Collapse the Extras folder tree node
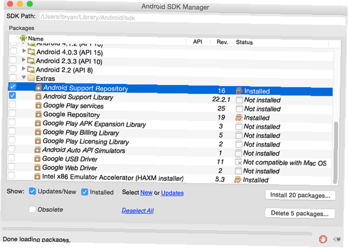This screenshot has height=248, width=348. click(24, 77)
